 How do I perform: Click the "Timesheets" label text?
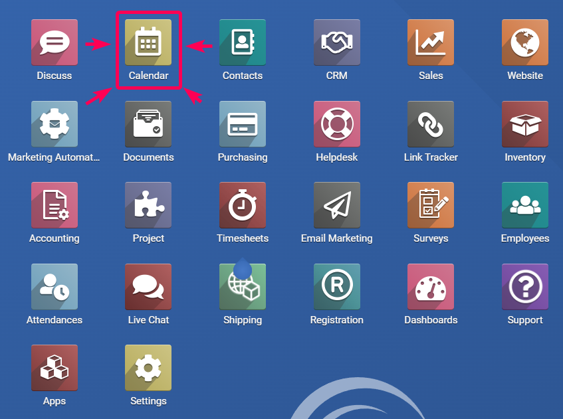click(243, 238)
